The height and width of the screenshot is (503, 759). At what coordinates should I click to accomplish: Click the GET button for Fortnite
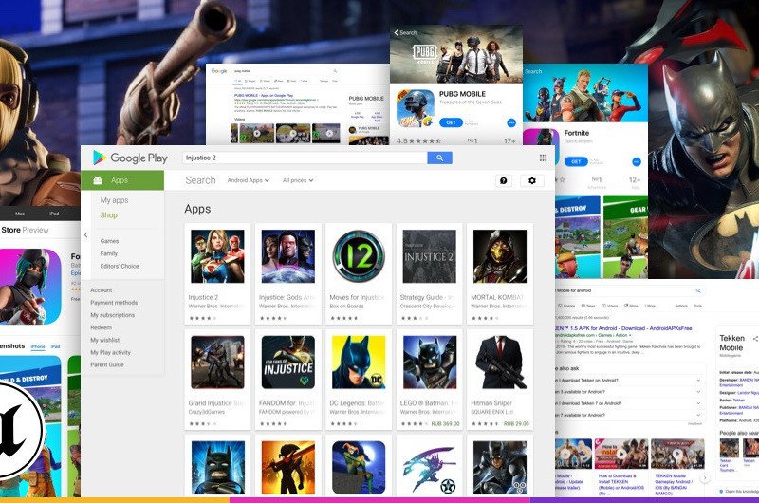point(576,161)
